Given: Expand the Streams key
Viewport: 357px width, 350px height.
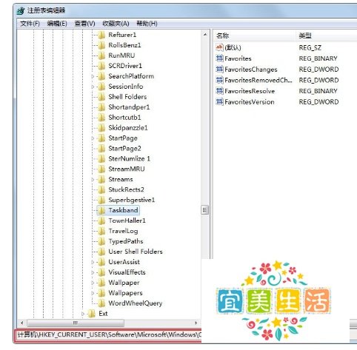Looking at the screenshot, I should pyautogui.click(x=93, y=180).
